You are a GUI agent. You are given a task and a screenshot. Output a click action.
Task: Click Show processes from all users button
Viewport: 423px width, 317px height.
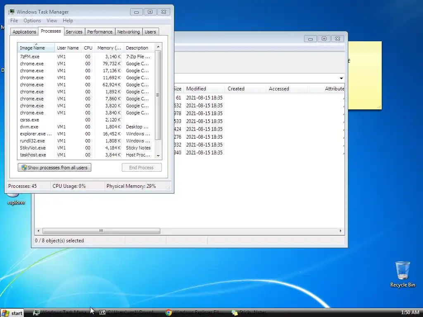point(55,168)
